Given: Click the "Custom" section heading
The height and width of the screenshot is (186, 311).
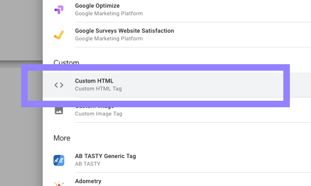Looking at the screenshot, I should tap(66, 62).
